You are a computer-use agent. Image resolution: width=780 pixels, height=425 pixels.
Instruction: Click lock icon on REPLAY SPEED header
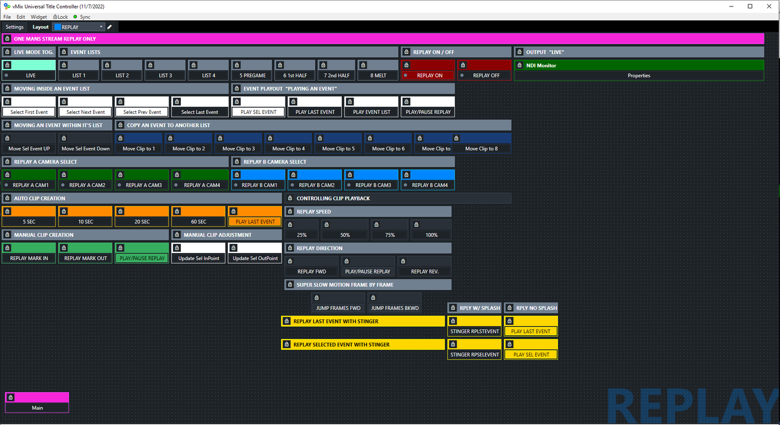[x=290, y=211]
